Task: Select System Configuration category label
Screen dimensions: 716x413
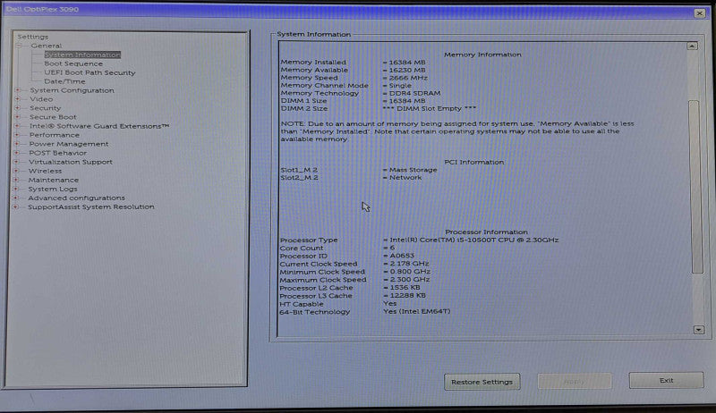Action: 72,90
